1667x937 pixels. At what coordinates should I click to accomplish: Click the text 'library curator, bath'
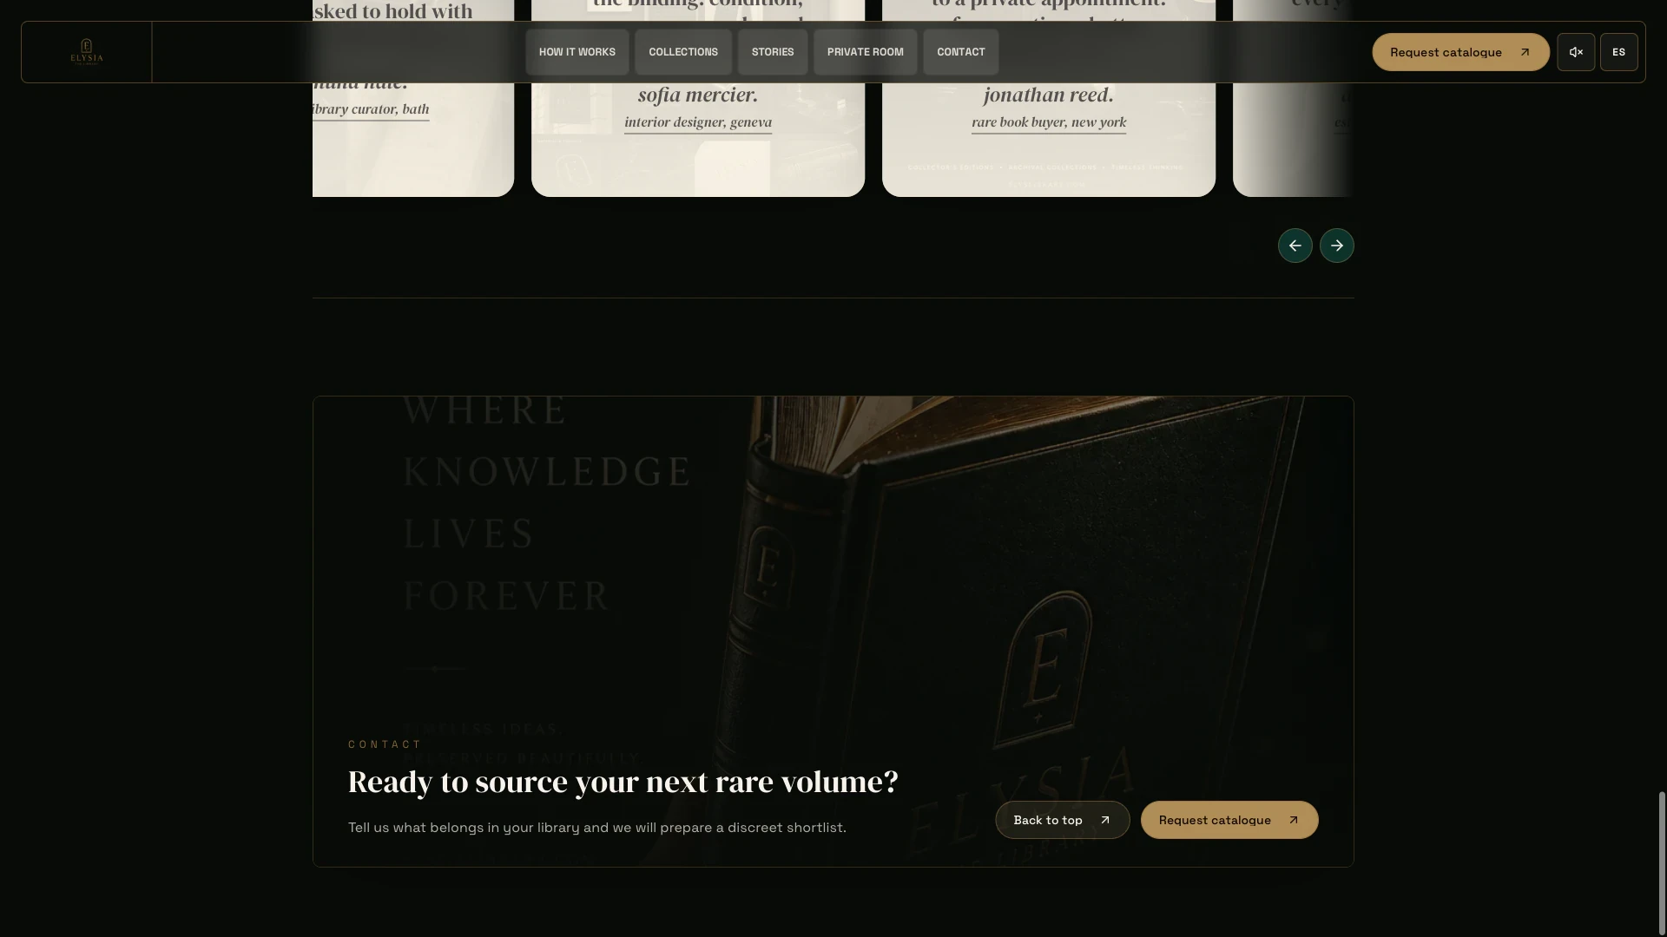tap(371, 109)
